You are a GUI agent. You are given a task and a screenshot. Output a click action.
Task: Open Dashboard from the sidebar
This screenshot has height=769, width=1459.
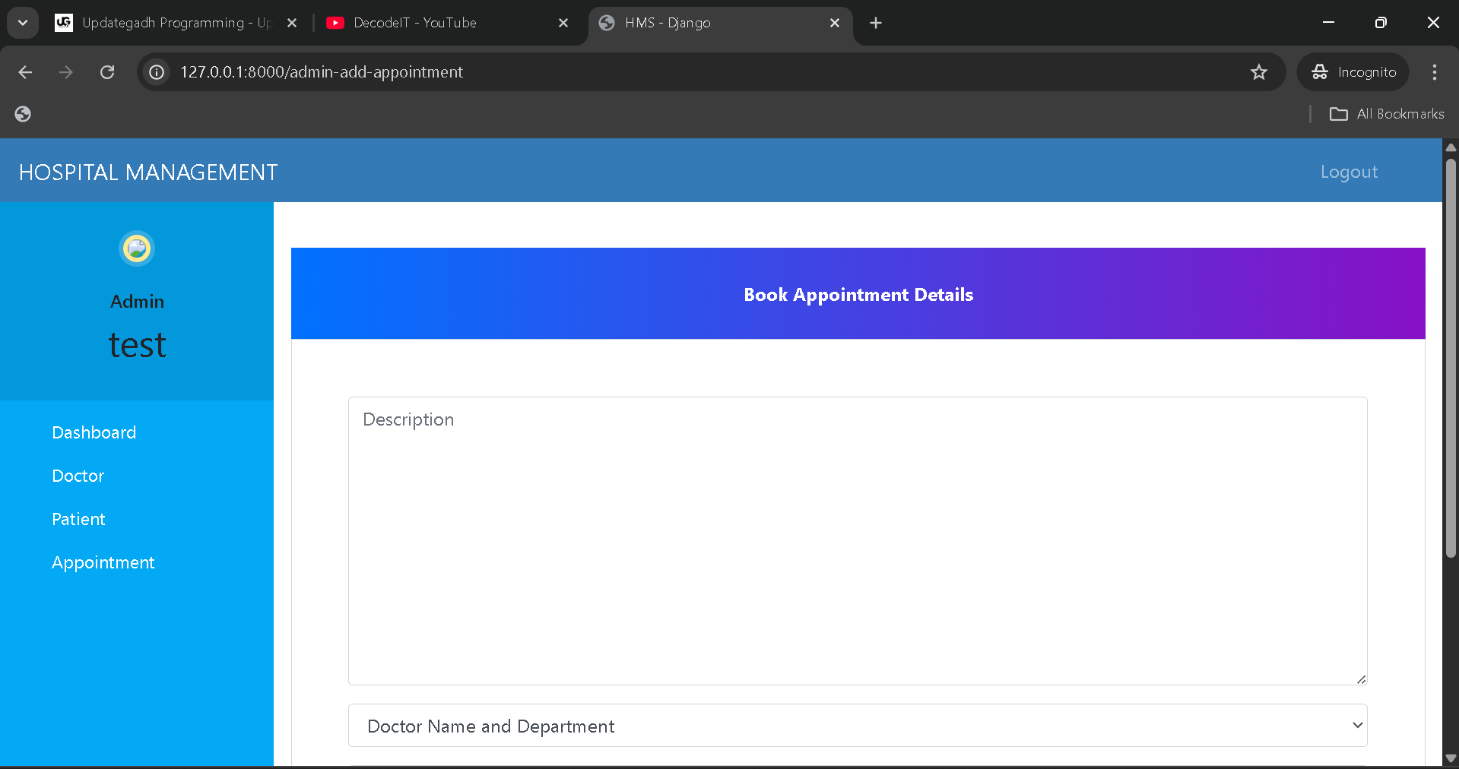coord(94,432)
